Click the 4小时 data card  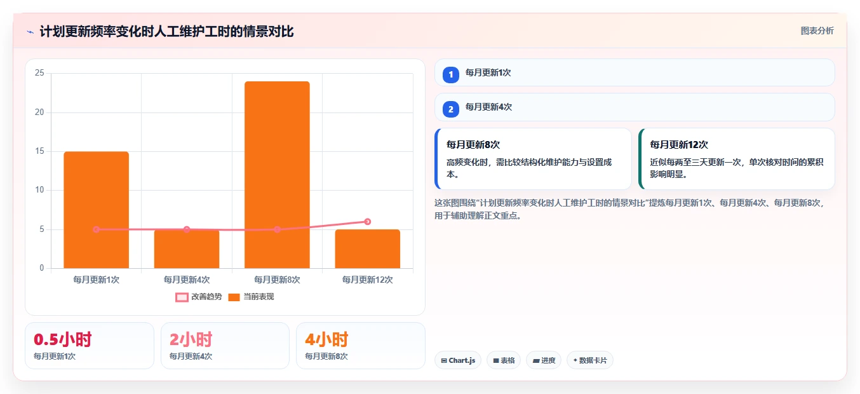(x=360, y=346)
